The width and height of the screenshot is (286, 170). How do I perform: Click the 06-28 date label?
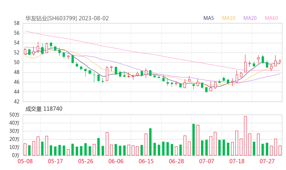[x=176, y=161]
